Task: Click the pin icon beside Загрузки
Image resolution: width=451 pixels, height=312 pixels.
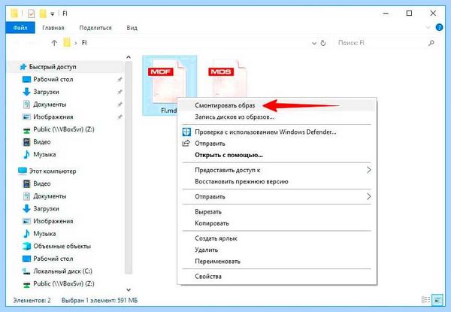Action: pos(120,92)
